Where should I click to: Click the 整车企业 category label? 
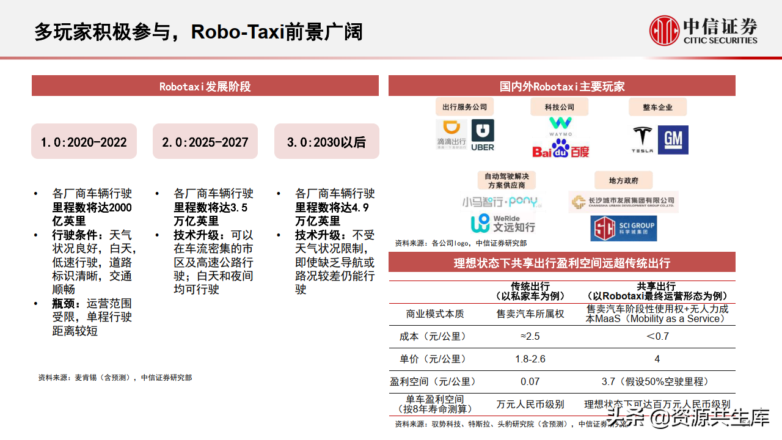pyautogui.click(x=658, y=107)
